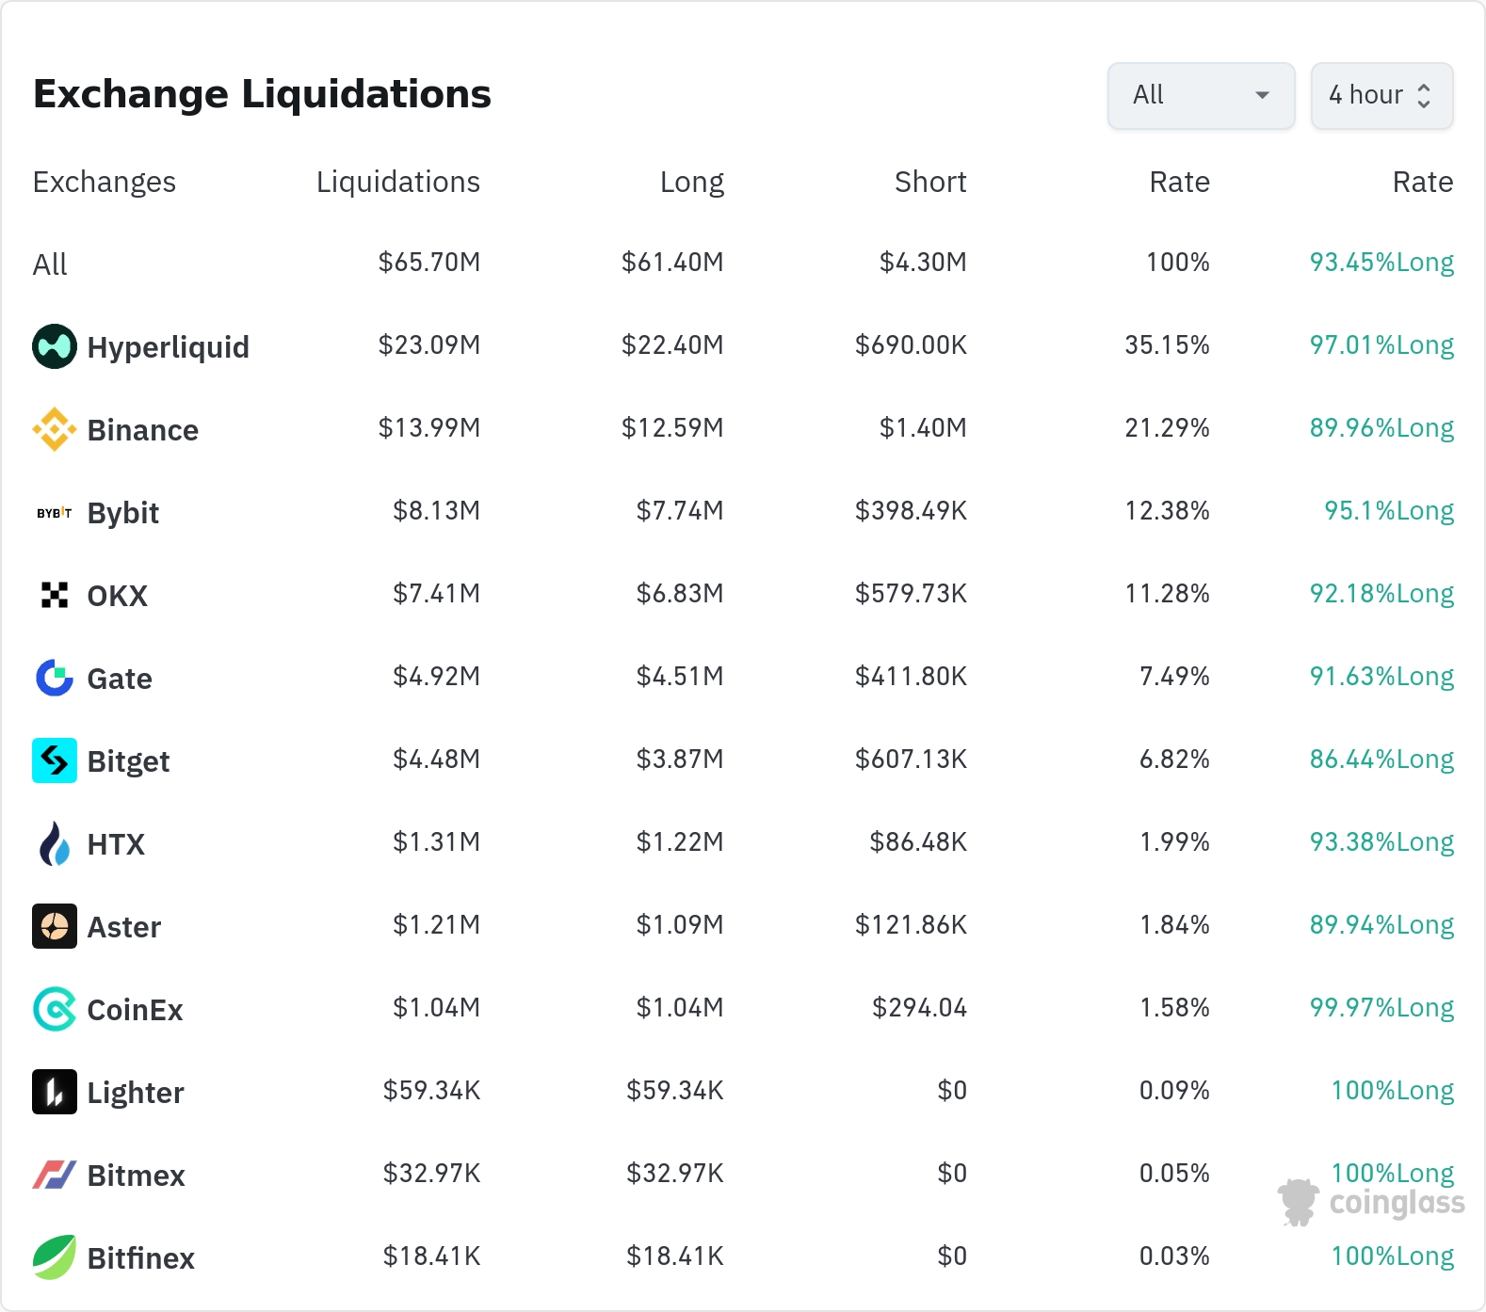The height and width of the screenshot is (1312, 1486).
Task: Click the Aster exchange logo icon
Action: coord(55,926)
